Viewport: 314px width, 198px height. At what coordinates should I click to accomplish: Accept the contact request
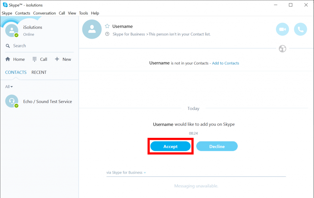(170, 146)
